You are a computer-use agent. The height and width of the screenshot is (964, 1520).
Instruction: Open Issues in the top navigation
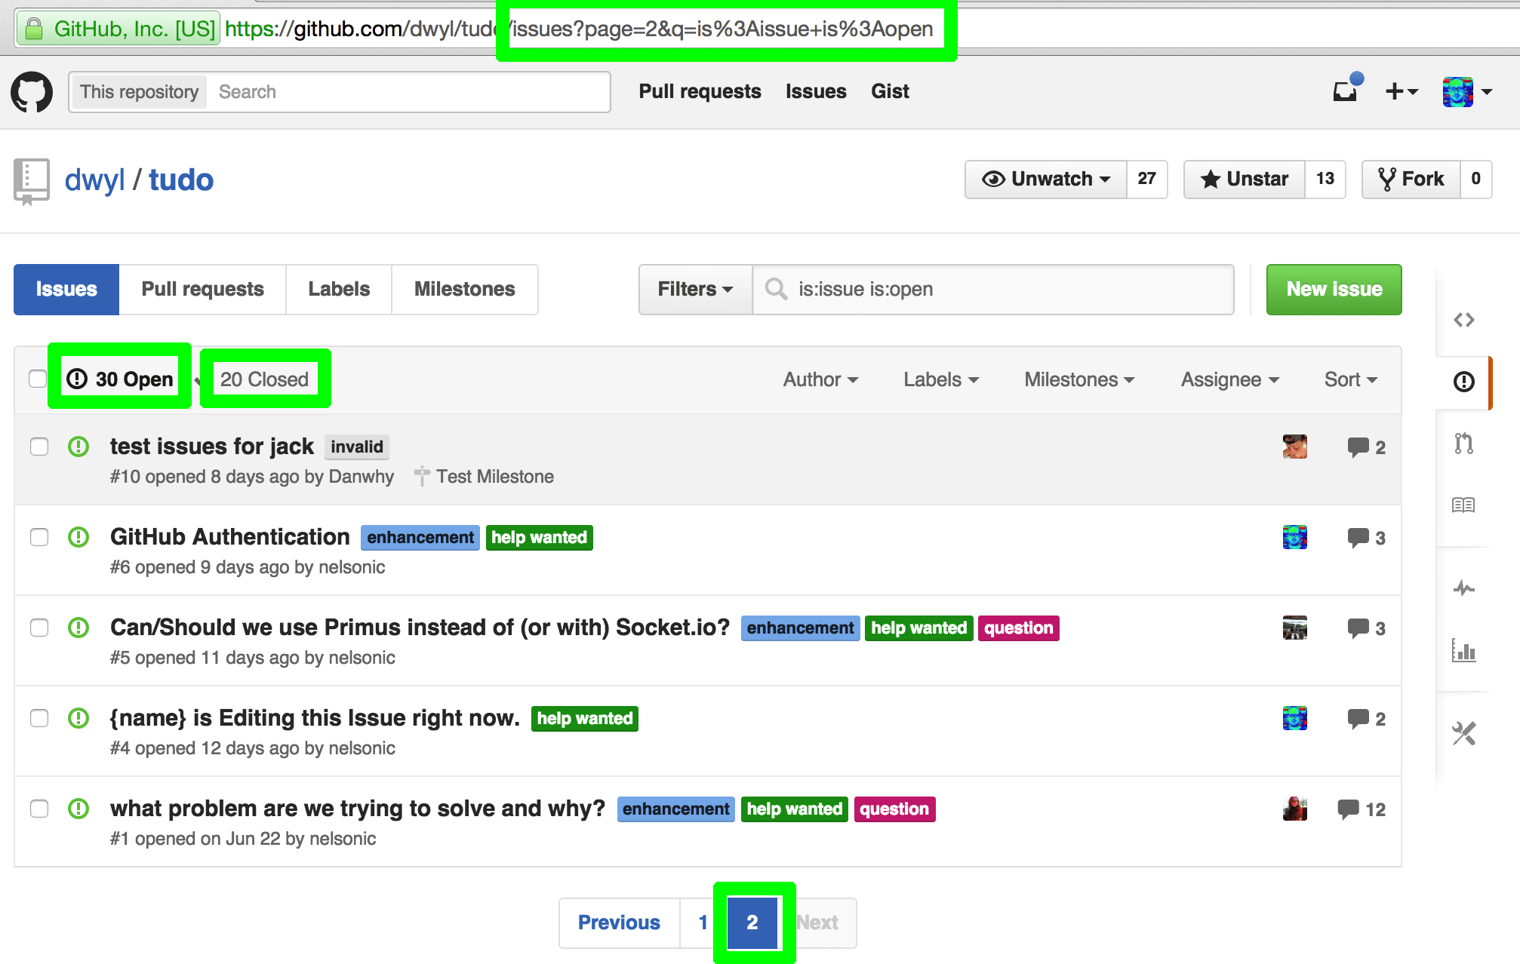816,91
